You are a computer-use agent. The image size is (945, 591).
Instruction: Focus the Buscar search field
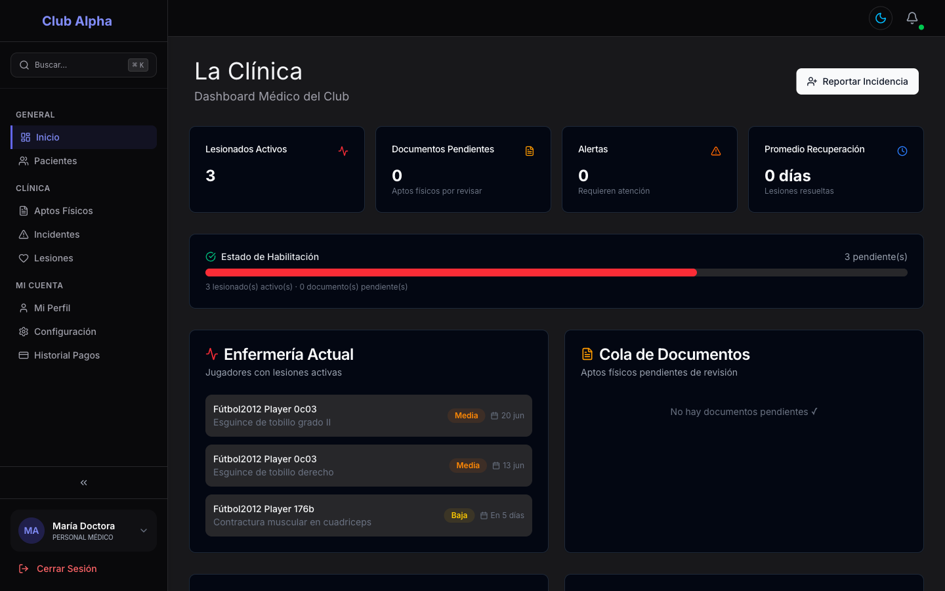[x=83, y=65]
